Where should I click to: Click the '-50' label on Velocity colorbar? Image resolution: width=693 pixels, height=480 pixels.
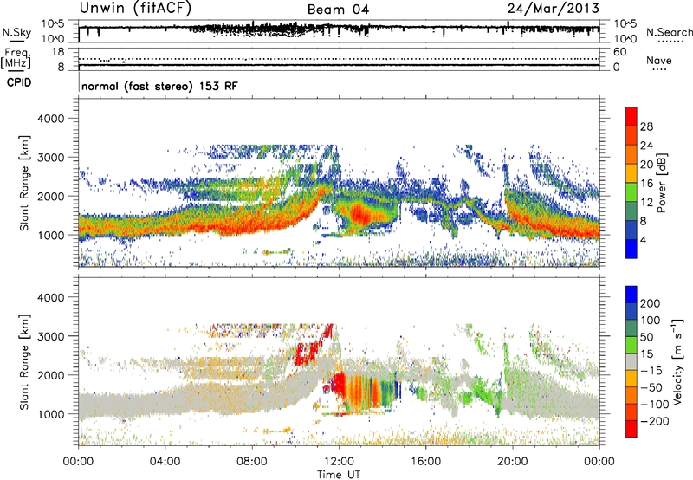651,387
